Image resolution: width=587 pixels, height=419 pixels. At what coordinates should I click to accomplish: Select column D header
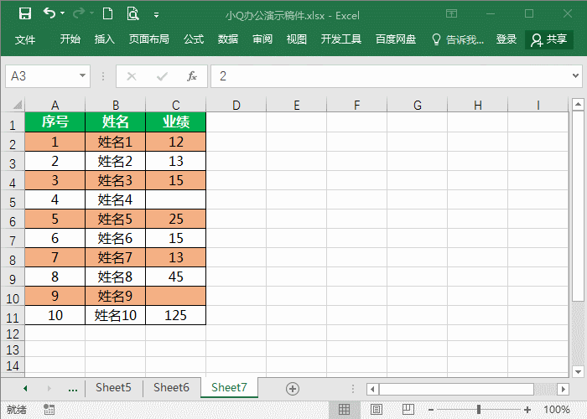click(x=236, y=105)
